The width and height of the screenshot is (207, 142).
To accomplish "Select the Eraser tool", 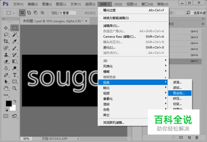I will point(6,62).
